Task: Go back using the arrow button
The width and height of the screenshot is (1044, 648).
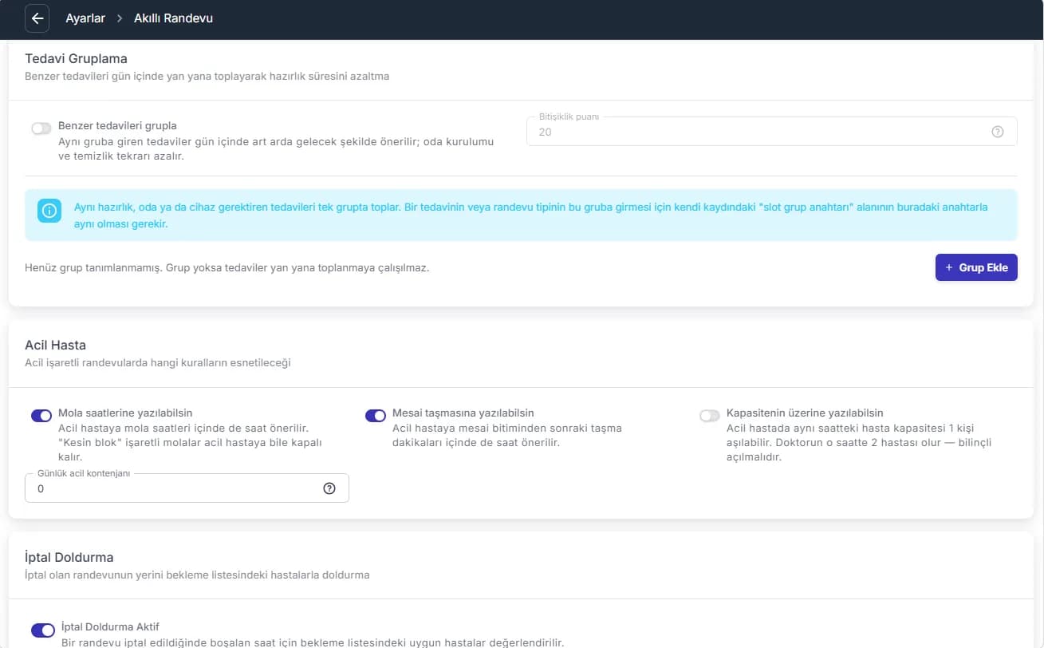Action: coord(37,18)
